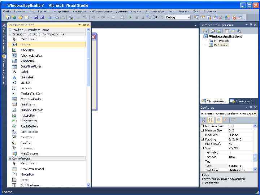Open the Button1 object selector dropdown

coord(255,114)
